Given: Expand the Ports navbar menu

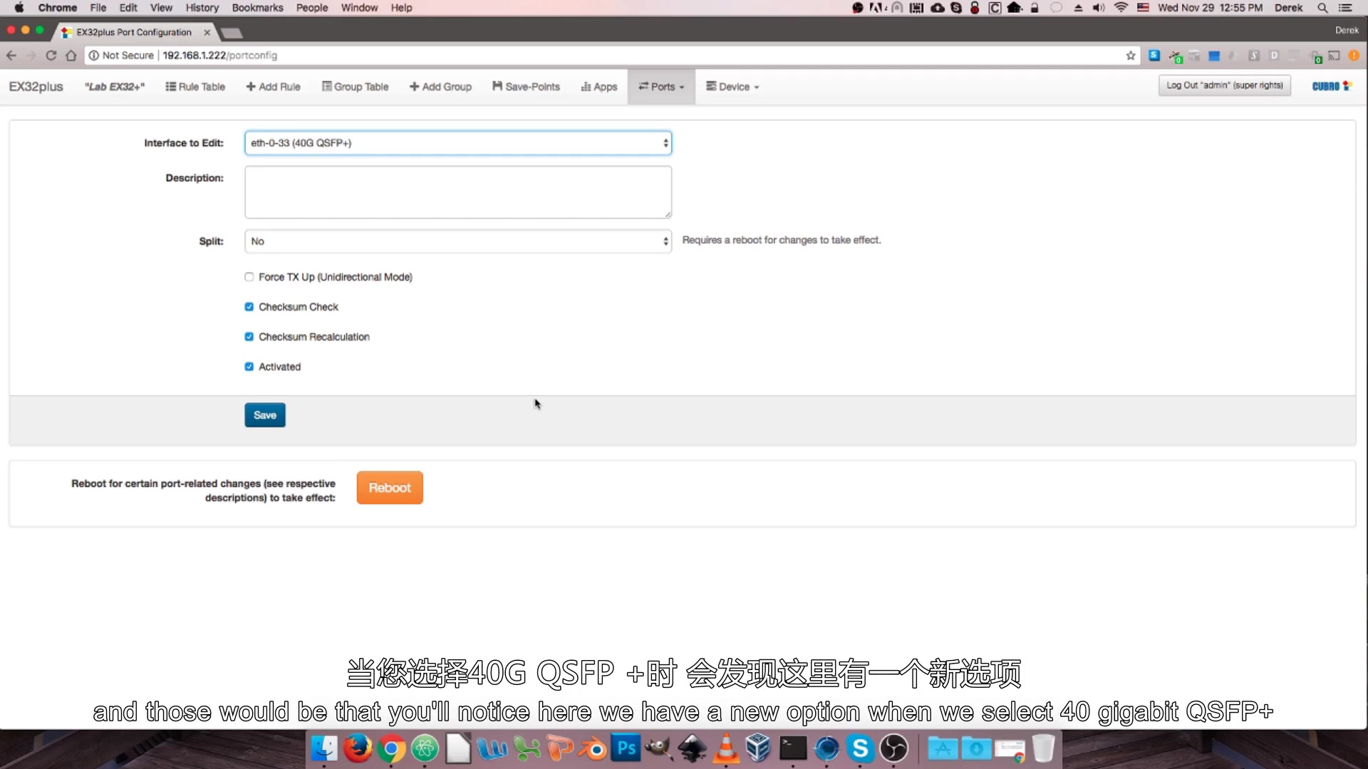Looking at the screenshot, I should pos(661,87).
